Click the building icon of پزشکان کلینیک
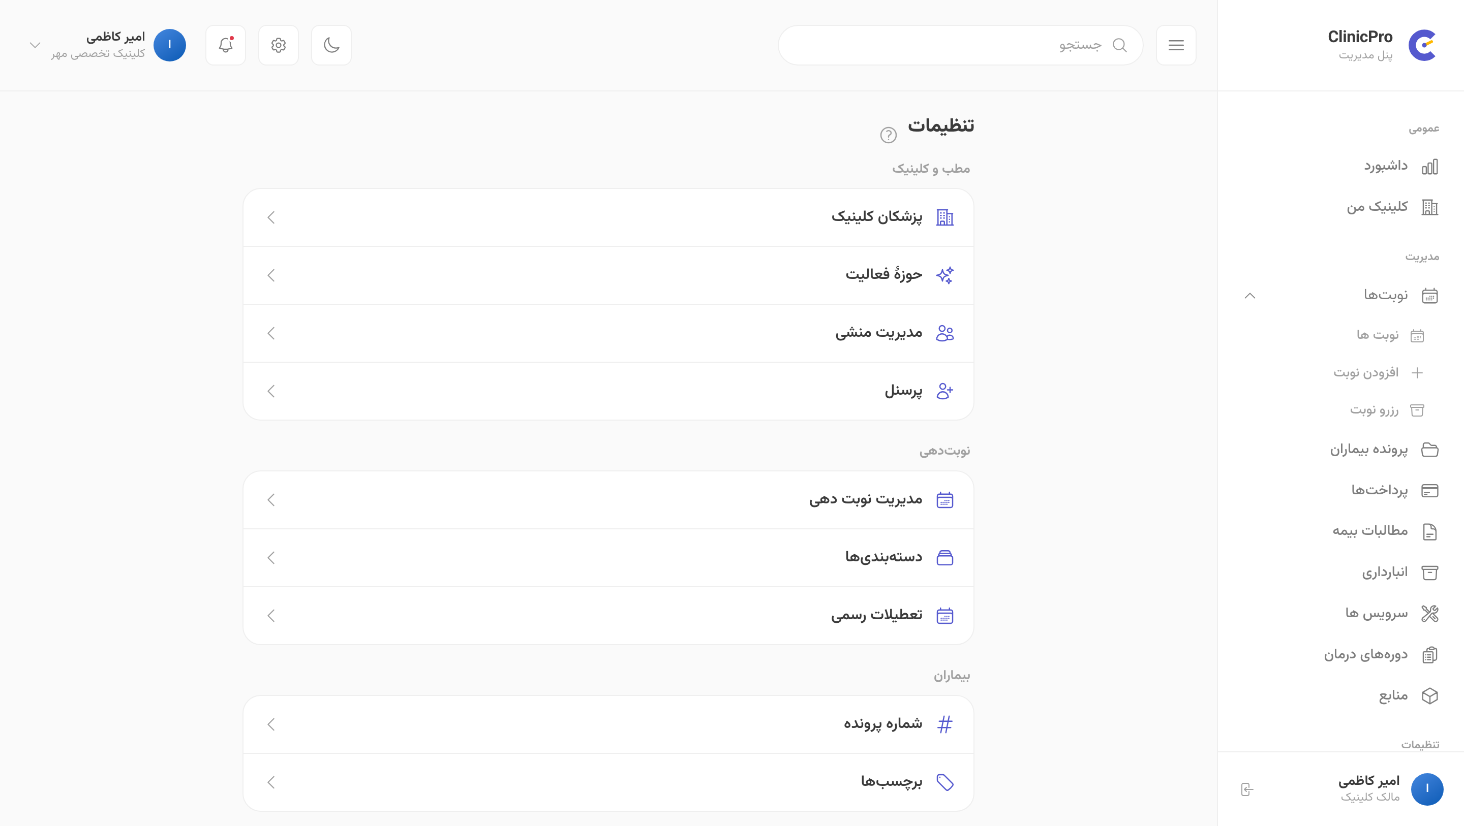This screenshot has height=826, width=1464. point(944,217)
